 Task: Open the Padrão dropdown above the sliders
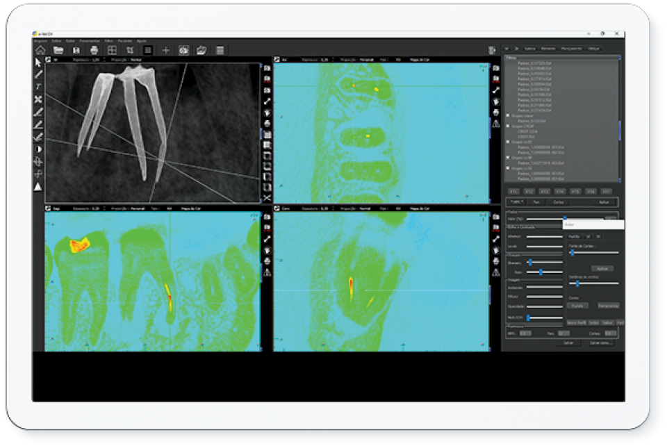pos(517,201)
